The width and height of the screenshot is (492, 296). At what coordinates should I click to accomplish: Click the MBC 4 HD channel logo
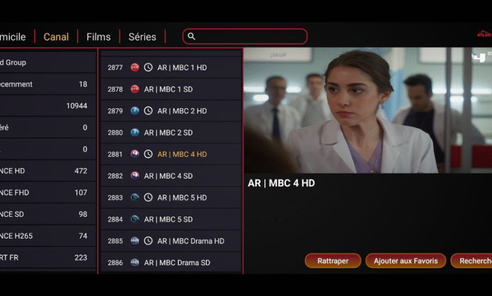(x=135, y=154)
